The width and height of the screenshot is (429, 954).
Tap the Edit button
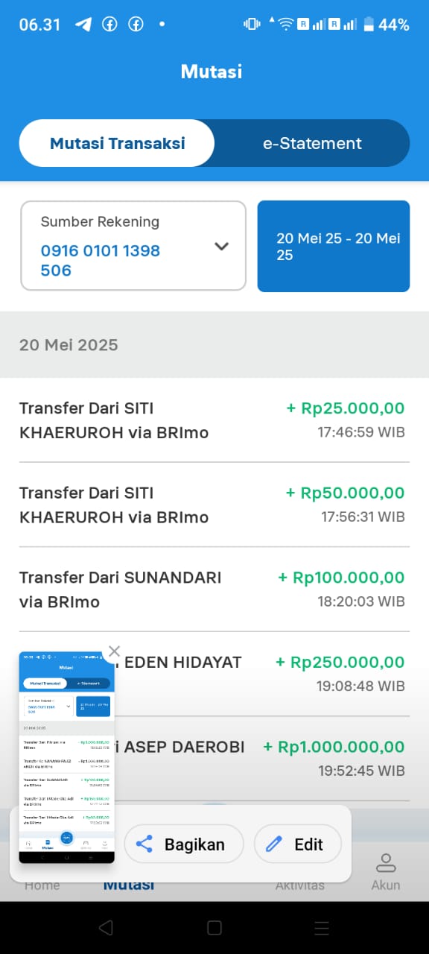(x=298, y=844)
